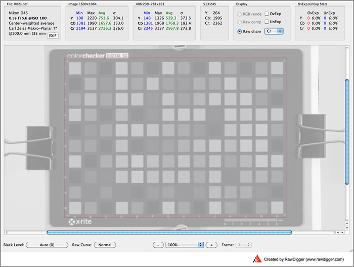The image size is (354, 267).
Task: Click the Raw Curve Normal button
Action: pos(105,245)
